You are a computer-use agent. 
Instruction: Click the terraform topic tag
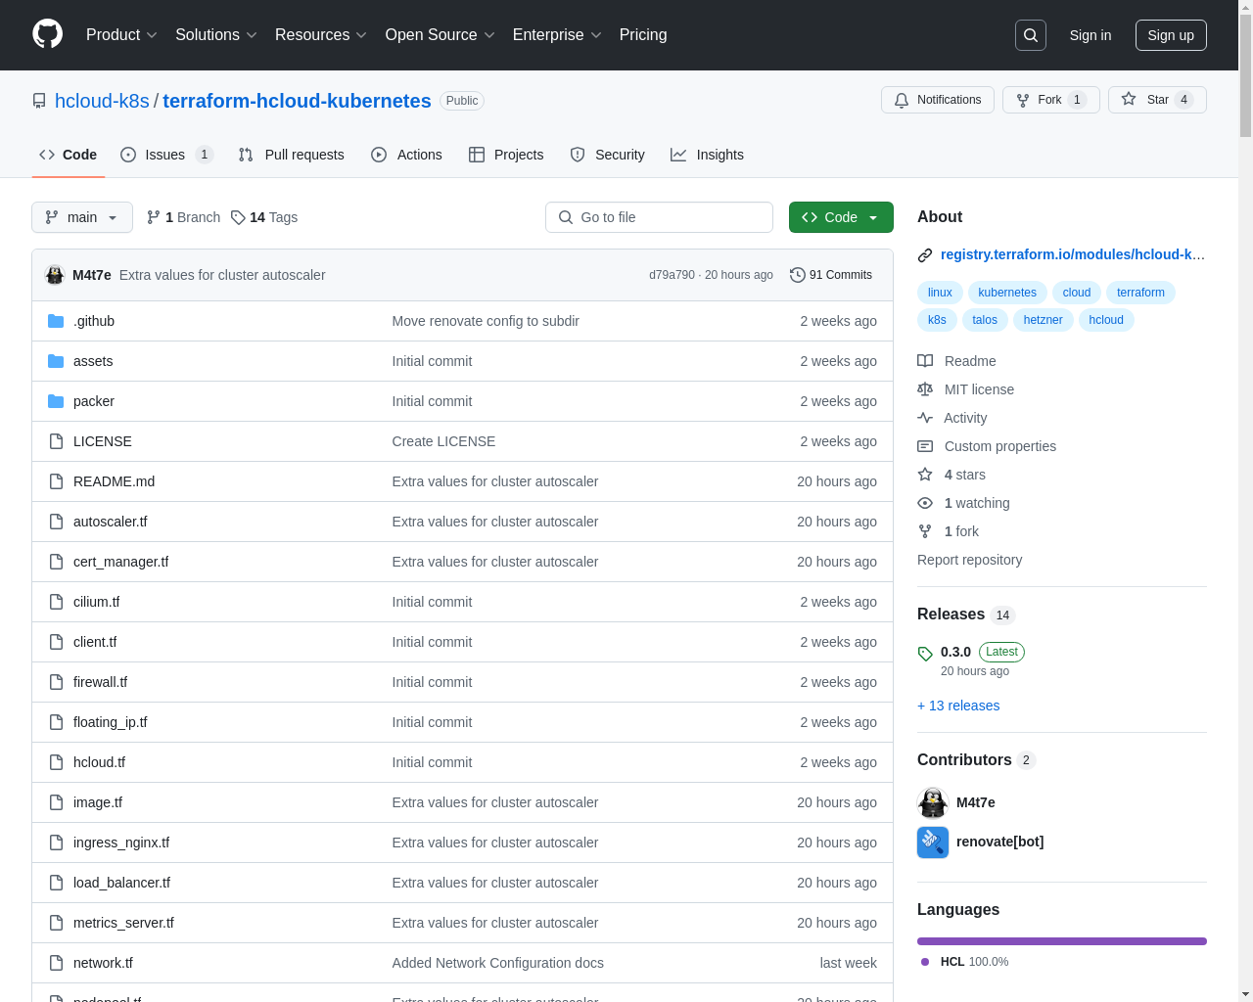1140,293
